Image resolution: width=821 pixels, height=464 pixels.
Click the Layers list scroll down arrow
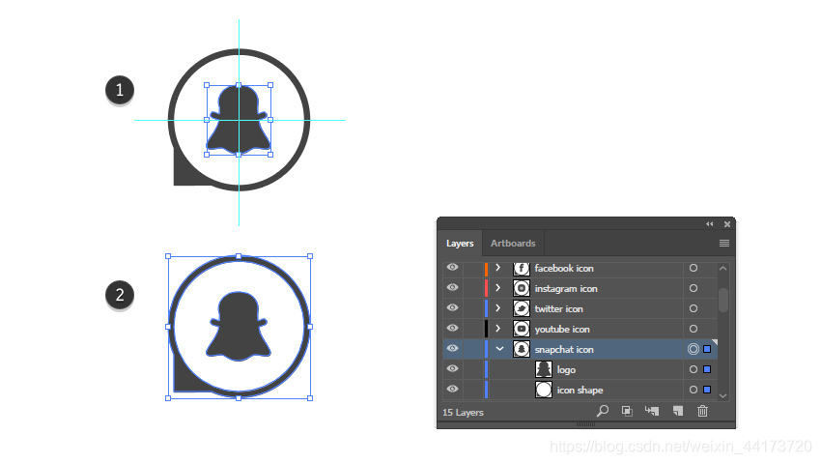723,395
